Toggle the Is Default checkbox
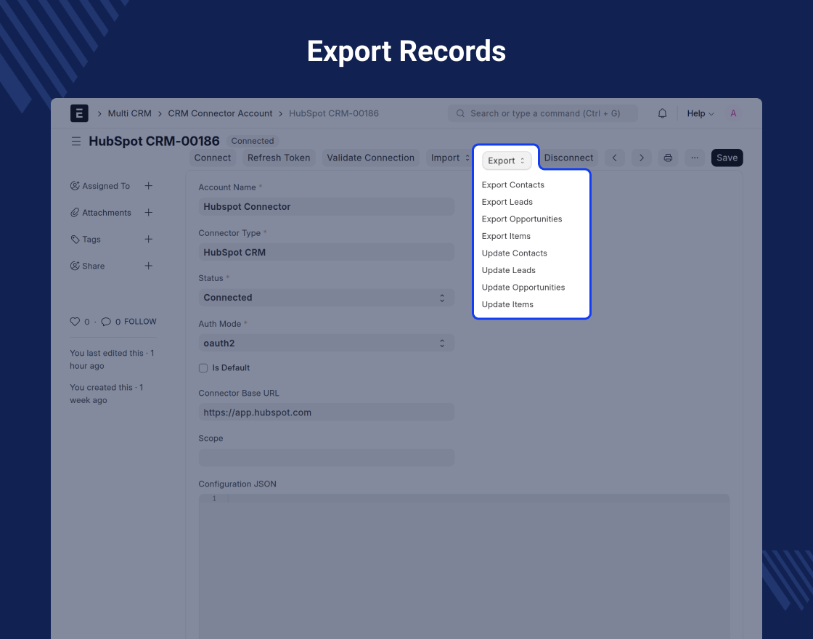 point(203,367)
